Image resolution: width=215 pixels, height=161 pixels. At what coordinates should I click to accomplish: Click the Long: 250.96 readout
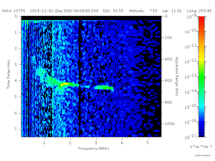coord(199,11)
